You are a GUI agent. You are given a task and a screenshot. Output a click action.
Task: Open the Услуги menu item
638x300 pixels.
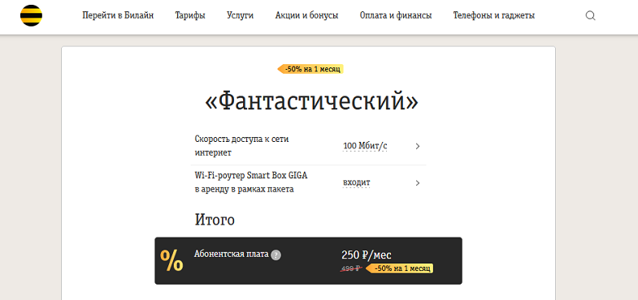point(240,15)
